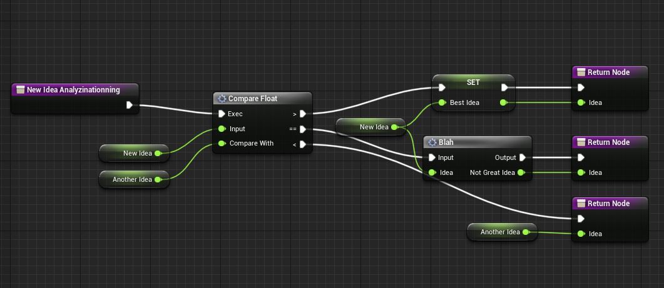Viewport: 664px width, 288px height.
Task: Select the SET node header
Action: [473, 82]
